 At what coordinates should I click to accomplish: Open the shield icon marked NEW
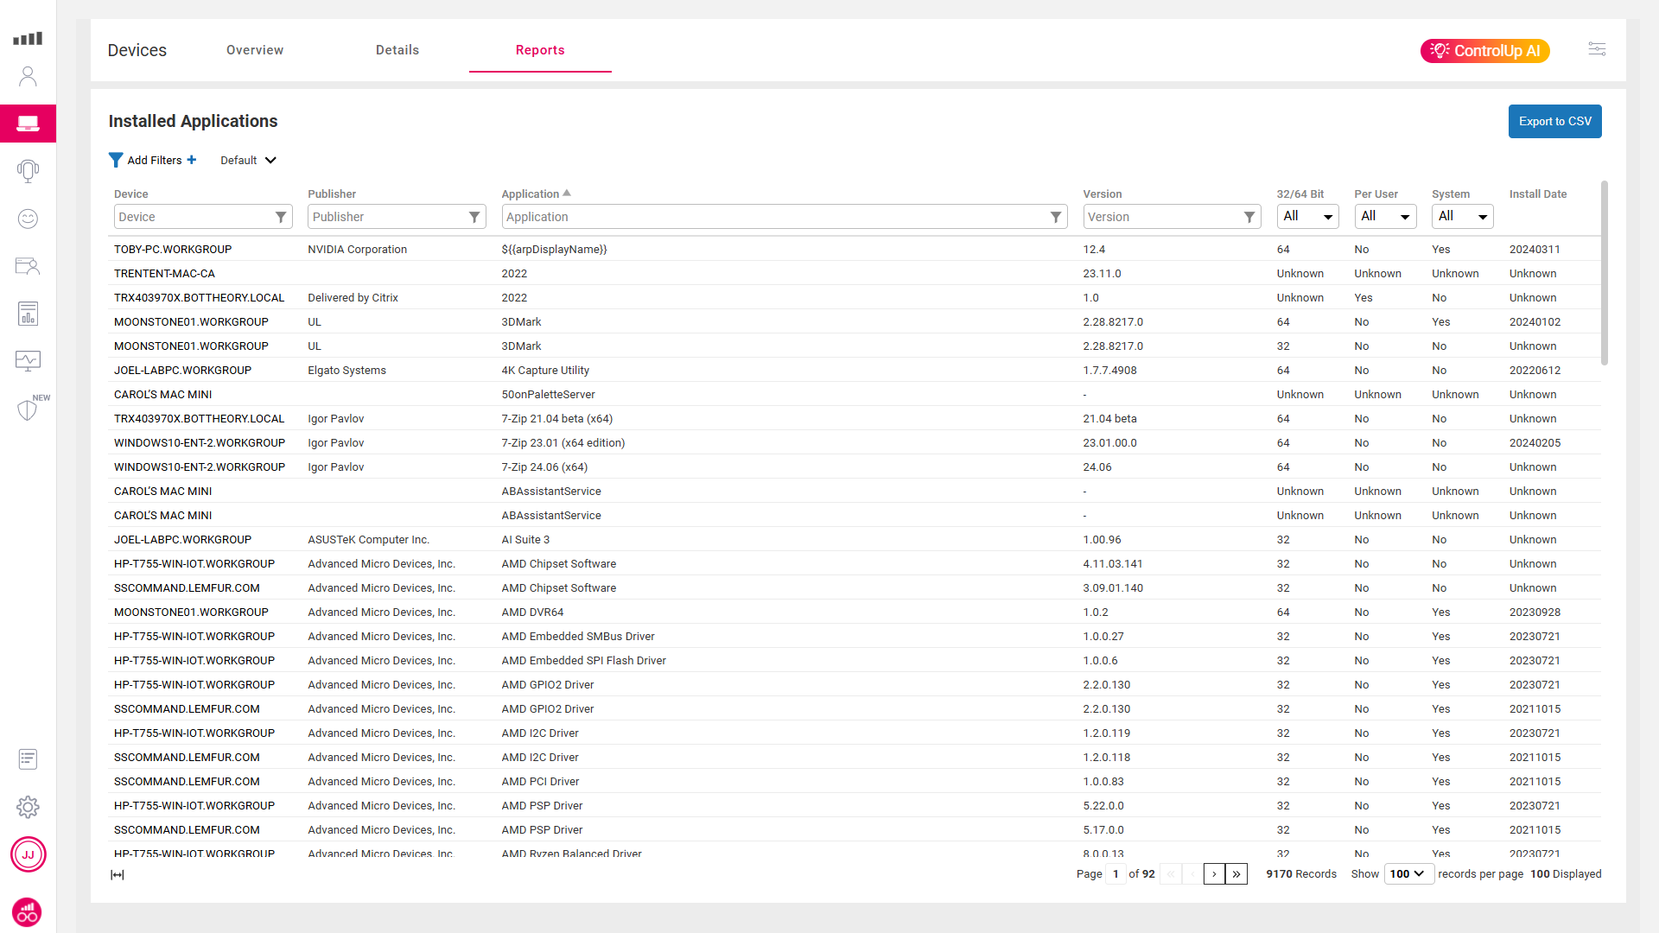[28, 409]
